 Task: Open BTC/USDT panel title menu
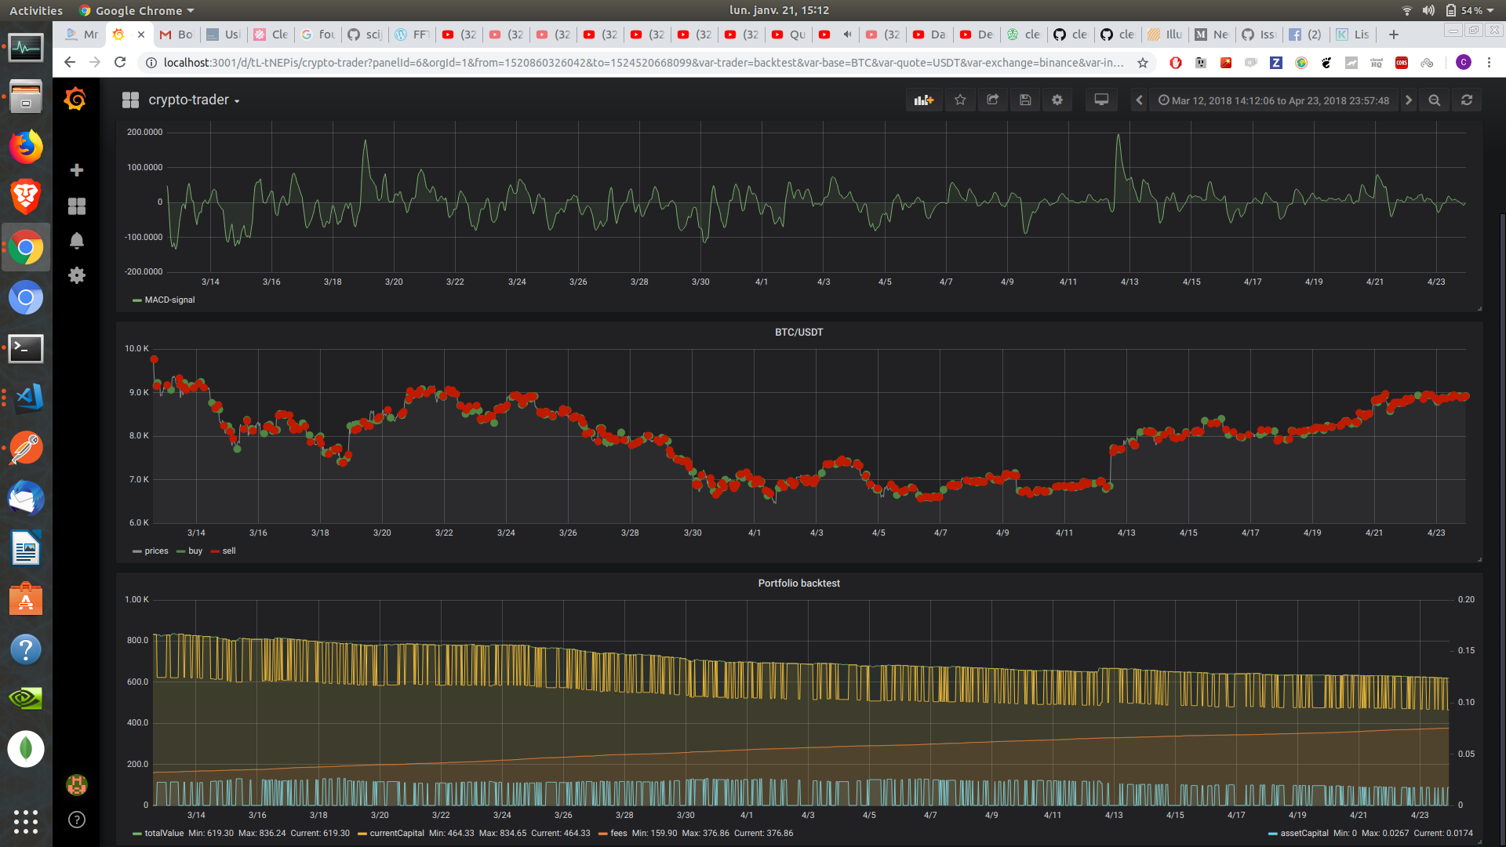pyautogui.click(x=798, y=332)
